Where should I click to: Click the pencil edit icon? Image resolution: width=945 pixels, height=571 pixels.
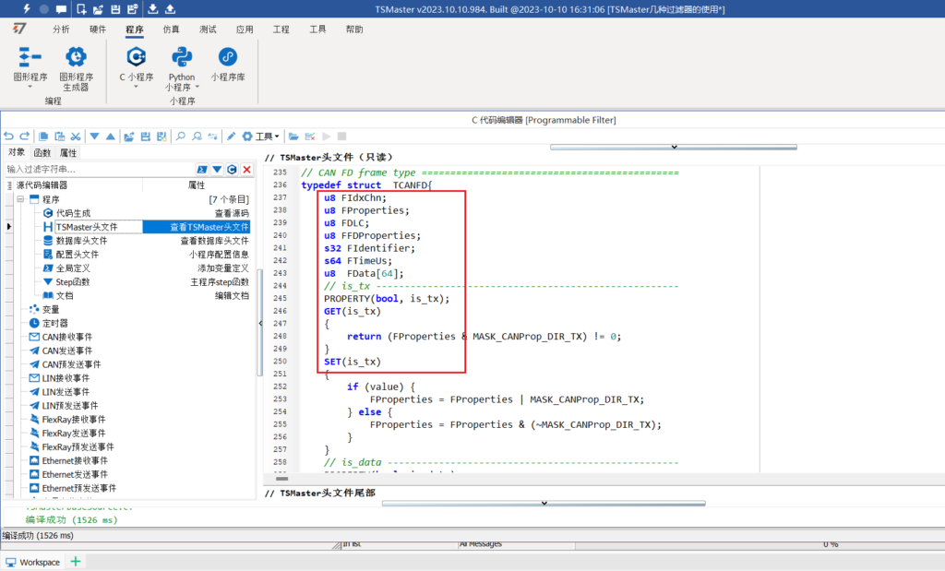(x=232, y=136)
